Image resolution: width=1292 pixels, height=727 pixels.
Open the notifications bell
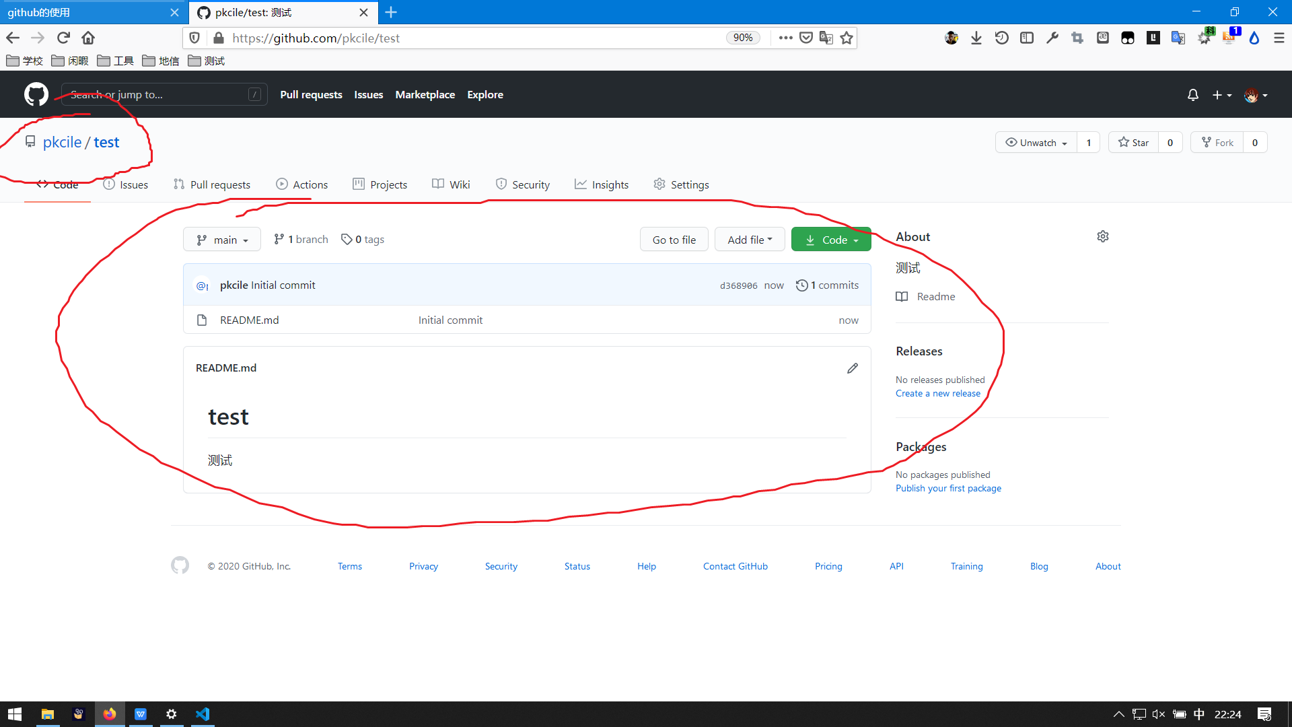[x=1193, y=95]
